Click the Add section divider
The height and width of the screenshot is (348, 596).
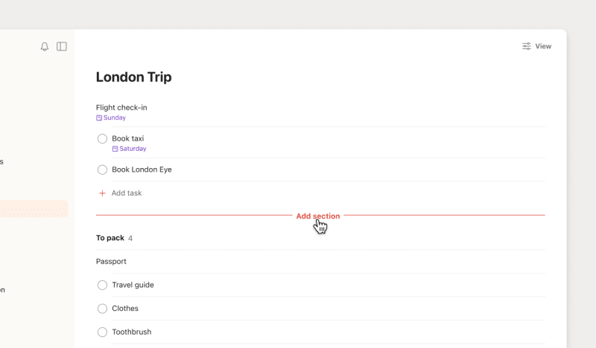pos(318,216)
